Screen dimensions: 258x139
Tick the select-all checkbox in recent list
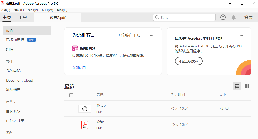click(71, 95)
